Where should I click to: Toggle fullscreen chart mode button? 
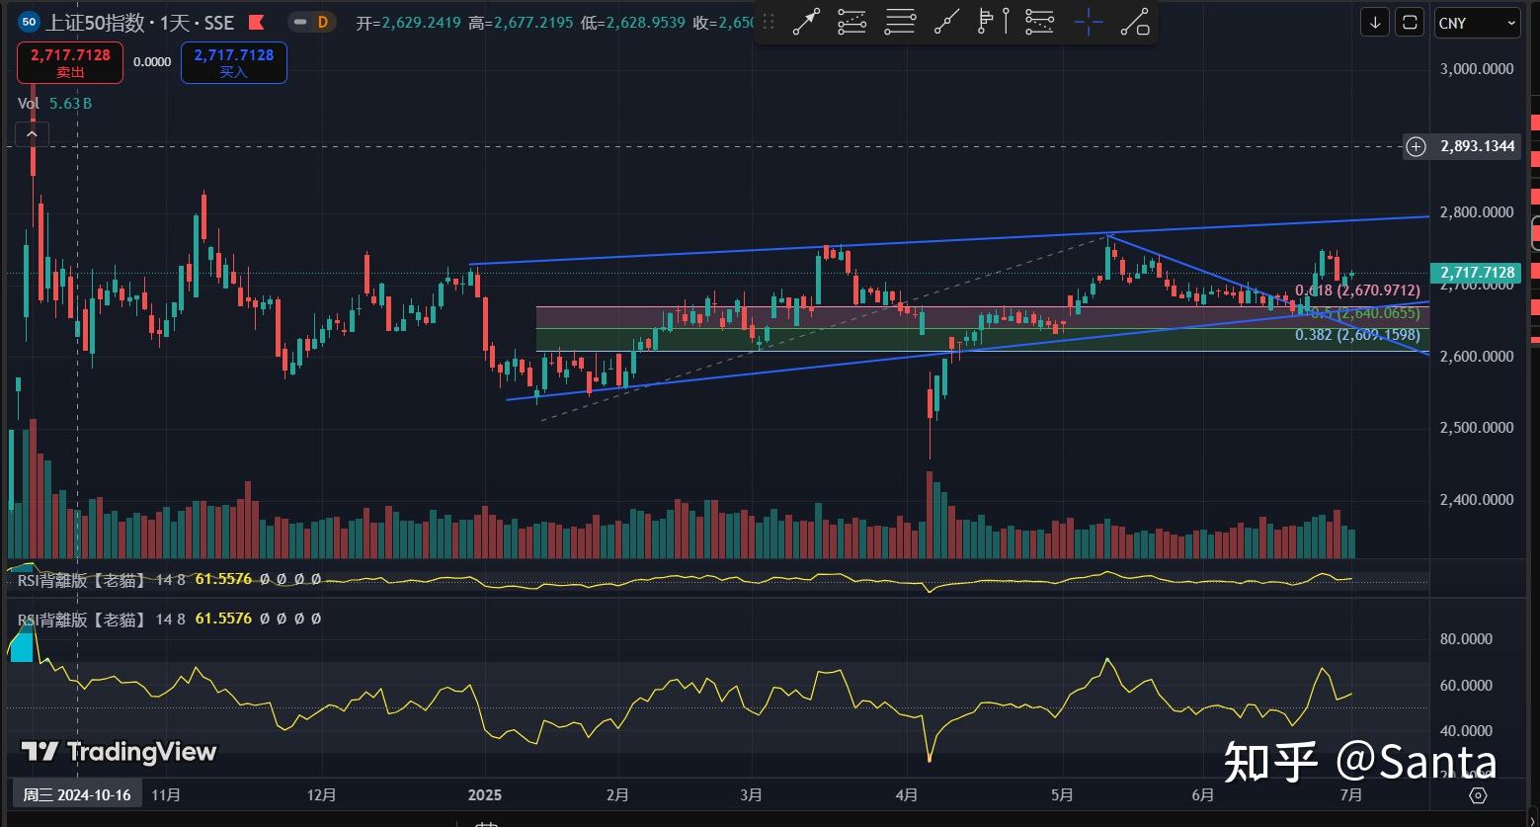(x=1410, y=22)
